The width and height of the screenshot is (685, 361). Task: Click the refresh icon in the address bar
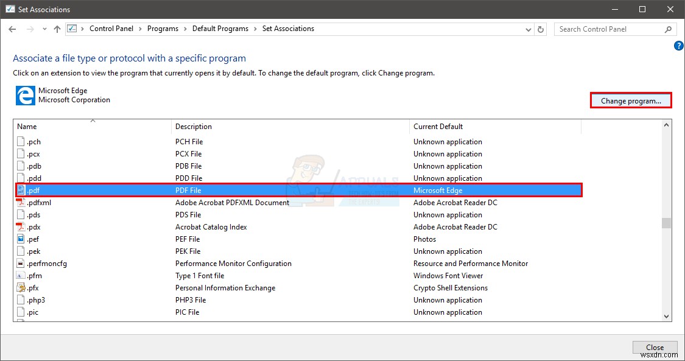point(541,29)
